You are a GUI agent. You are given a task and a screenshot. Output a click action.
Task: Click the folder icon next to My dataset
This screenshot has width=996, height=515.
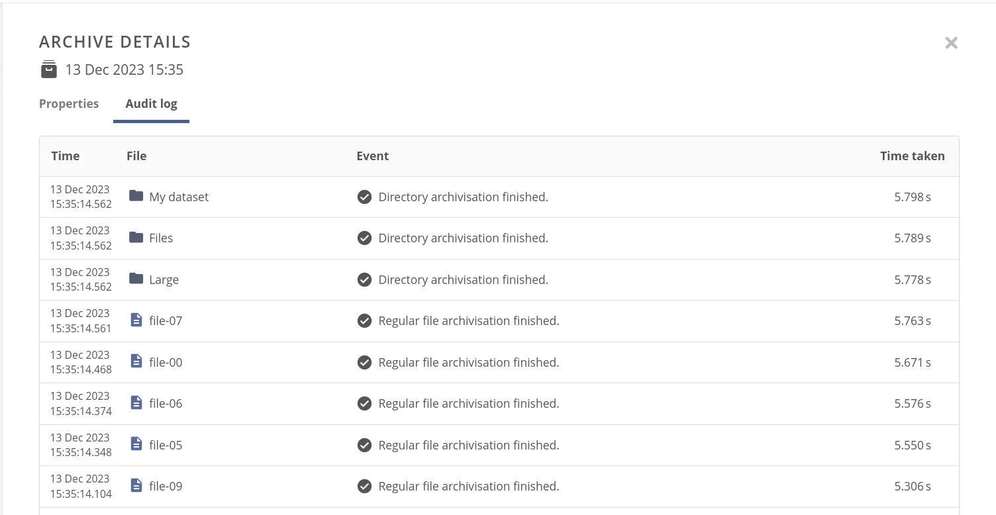[136, 197]
